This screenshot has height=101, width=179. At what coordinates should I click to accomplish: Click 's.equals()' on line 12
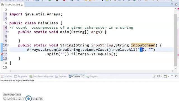click(104, 54)
